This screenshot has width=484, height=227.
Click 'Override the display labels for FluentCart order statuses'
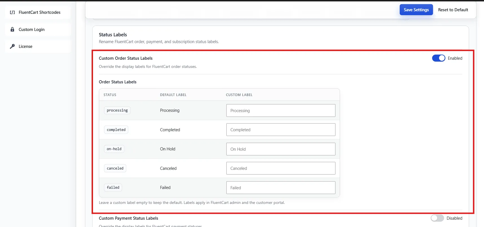tap(148, 67)
